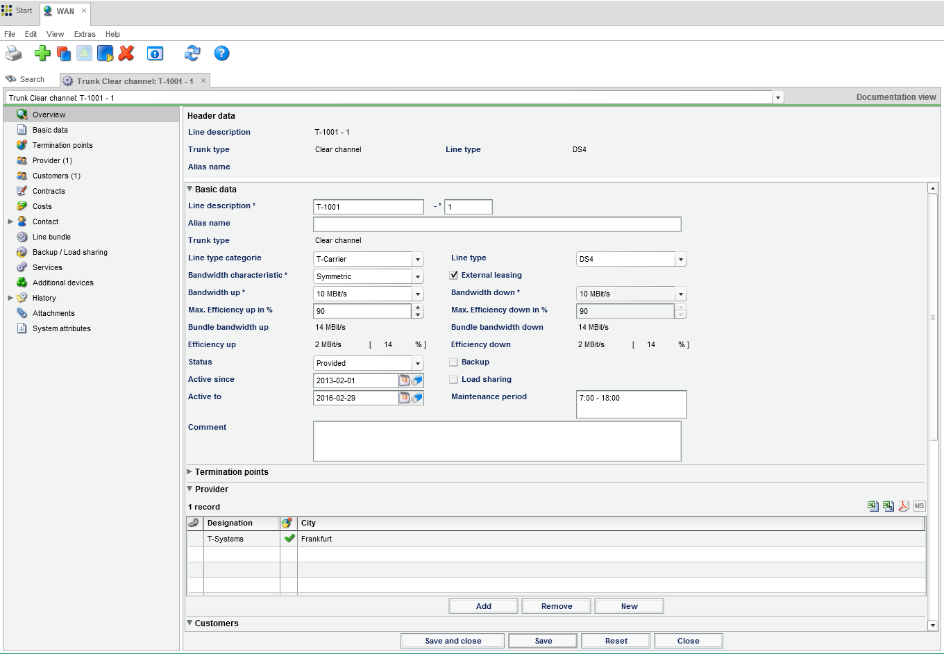This screenshot has width=944, height=654.
Task: Increase Max. Efficiency up stepper value
Action: click(x=418, y=308)
